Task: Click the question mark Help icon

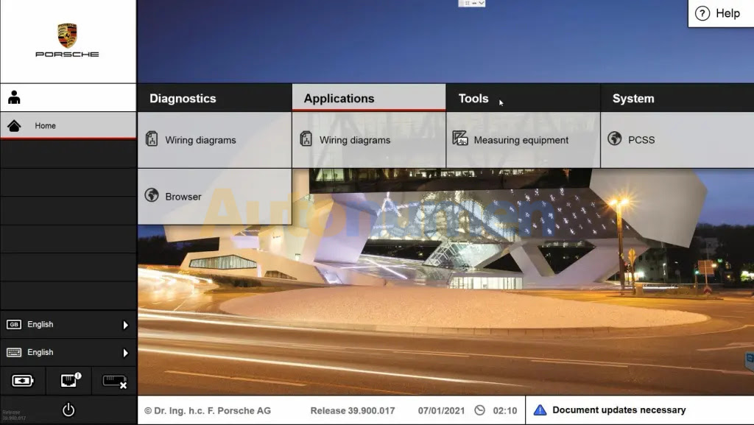Action: (702, 13)
